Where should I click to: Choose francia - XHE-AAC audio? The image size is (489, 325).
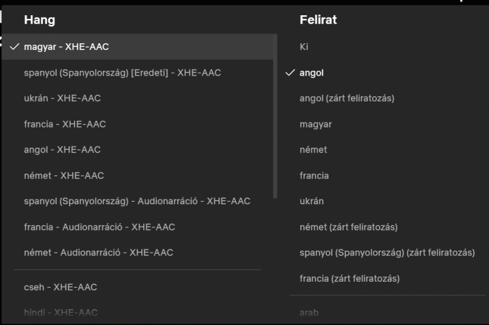pos(65,124)
